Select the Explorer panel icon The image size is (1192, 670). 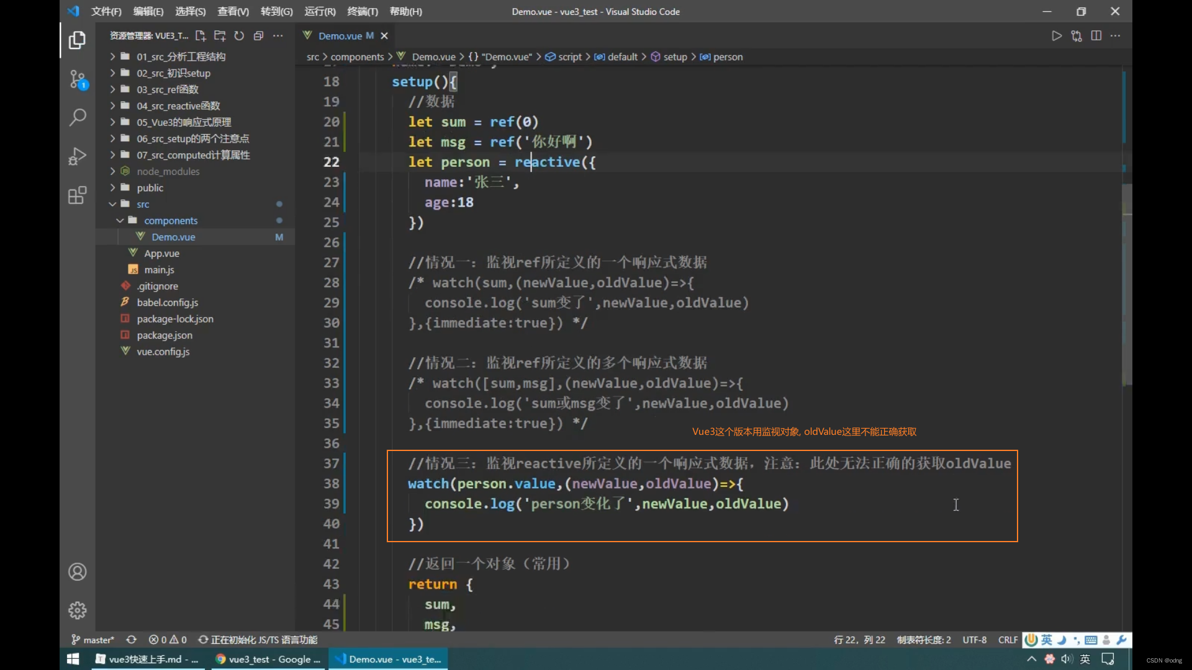77,40
